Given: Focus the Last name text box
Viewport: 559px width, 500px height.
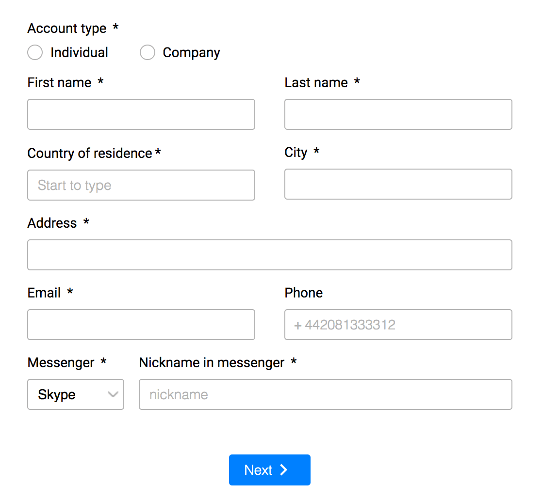Looking at the screenshot, I should point(398,114).
